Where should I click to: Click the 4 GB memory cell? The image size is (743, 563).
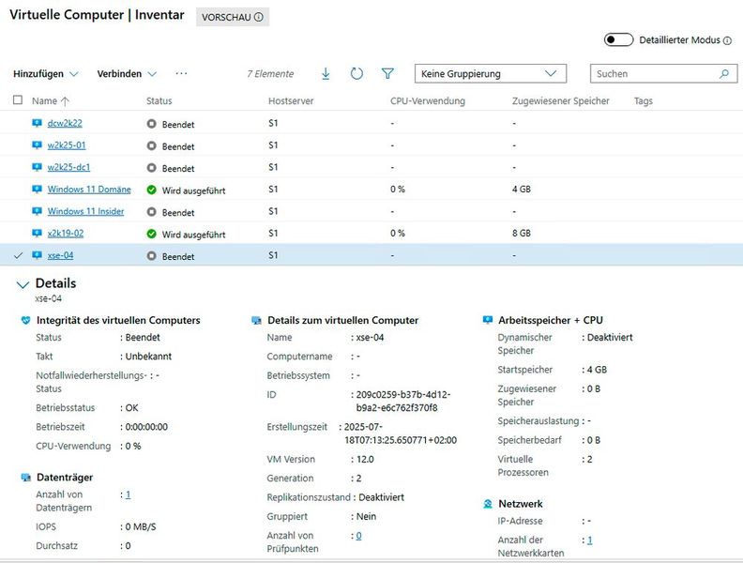coord(522,190)
